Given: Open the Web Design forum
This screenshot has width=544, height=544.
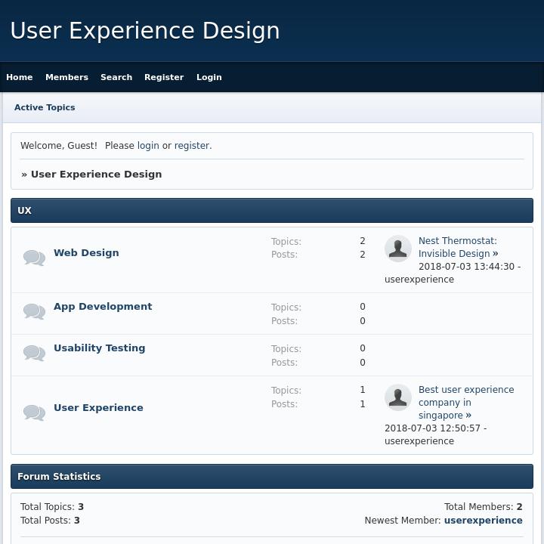Looking at the screenshot, I should click(86, 253).
